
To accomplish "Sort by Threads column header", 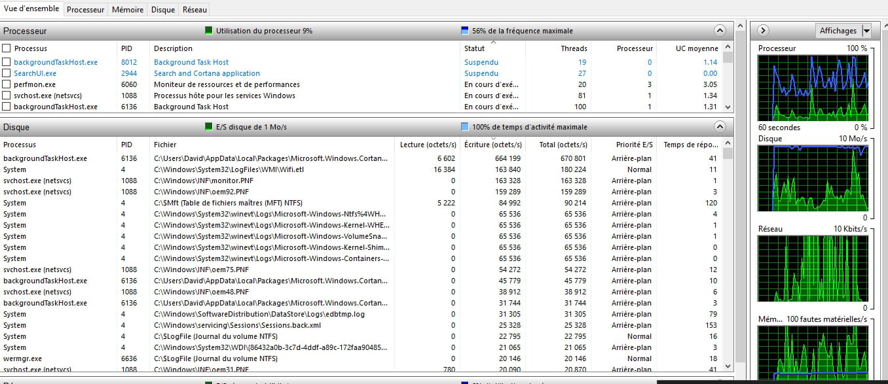I will click(x=558, y=48).
